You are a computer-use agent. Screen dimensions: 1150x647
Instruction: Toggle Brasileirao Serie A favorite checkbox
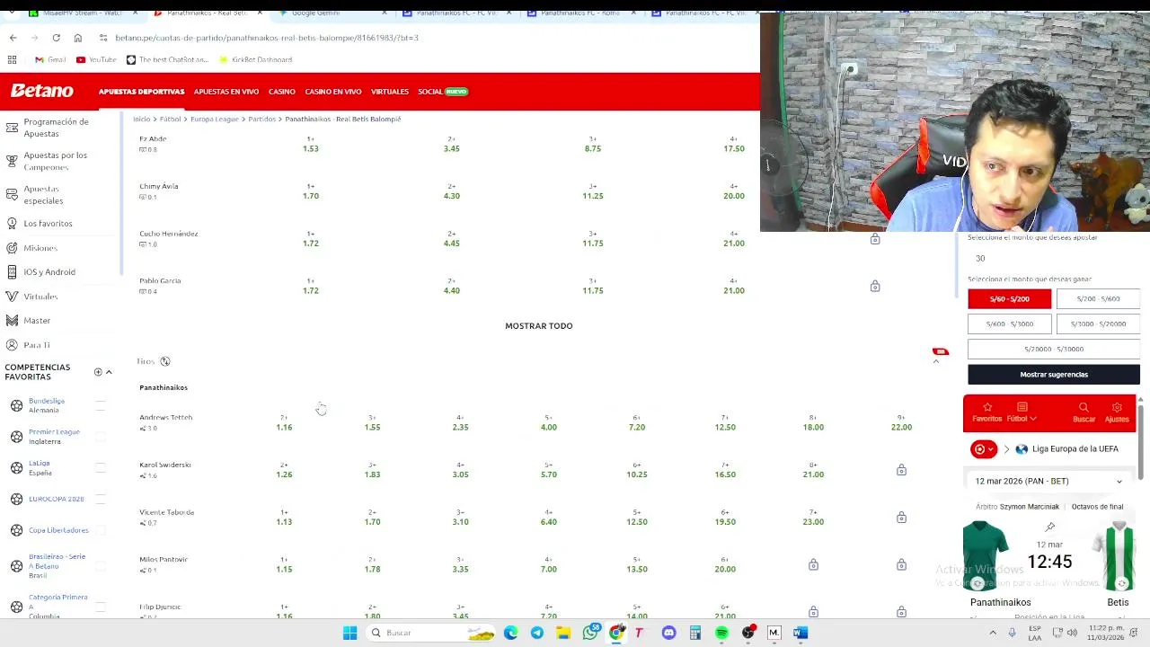point(101,566)
